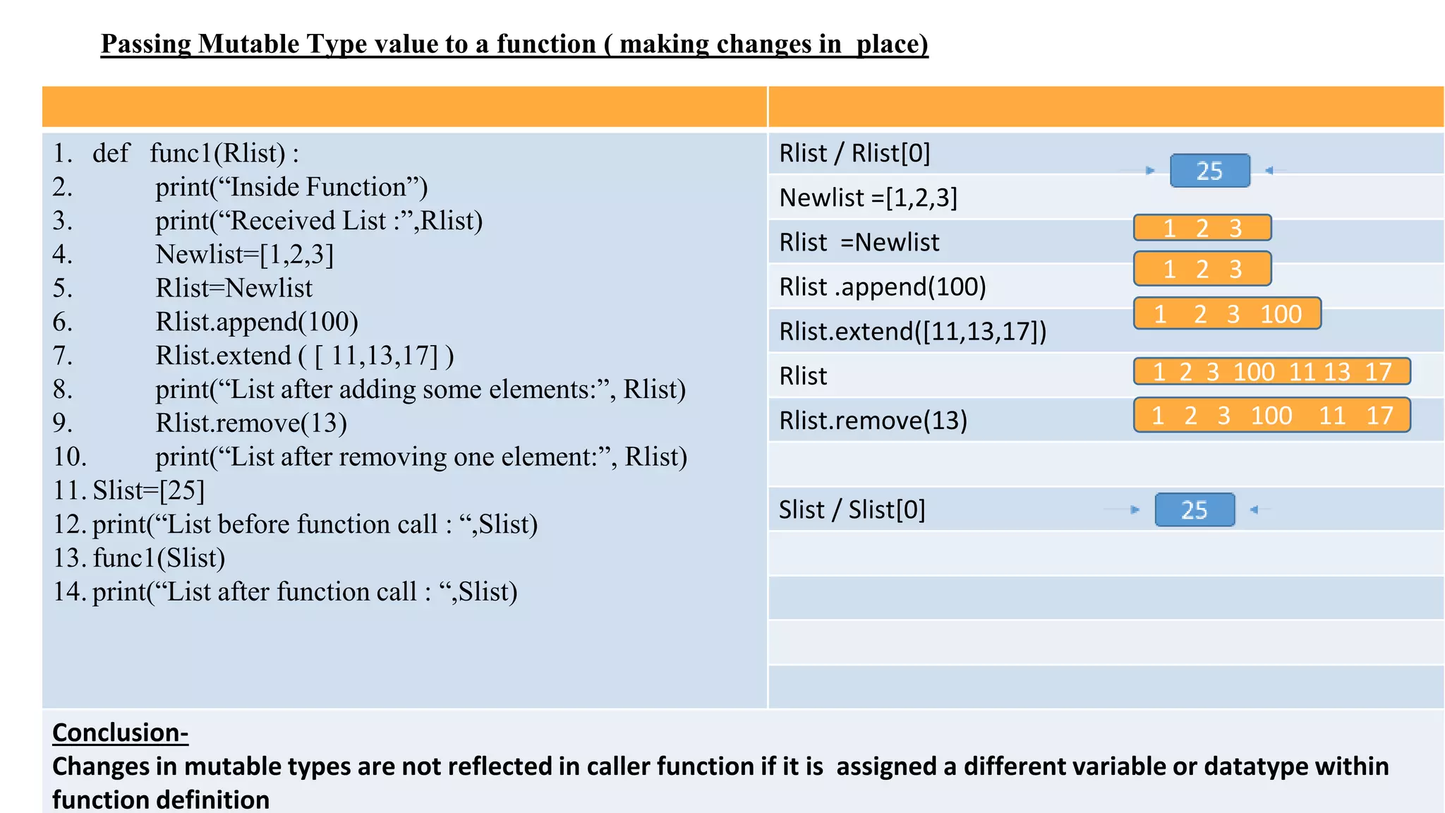Select the orange 1 2 3 box beside Newlist

[1202, 228]
